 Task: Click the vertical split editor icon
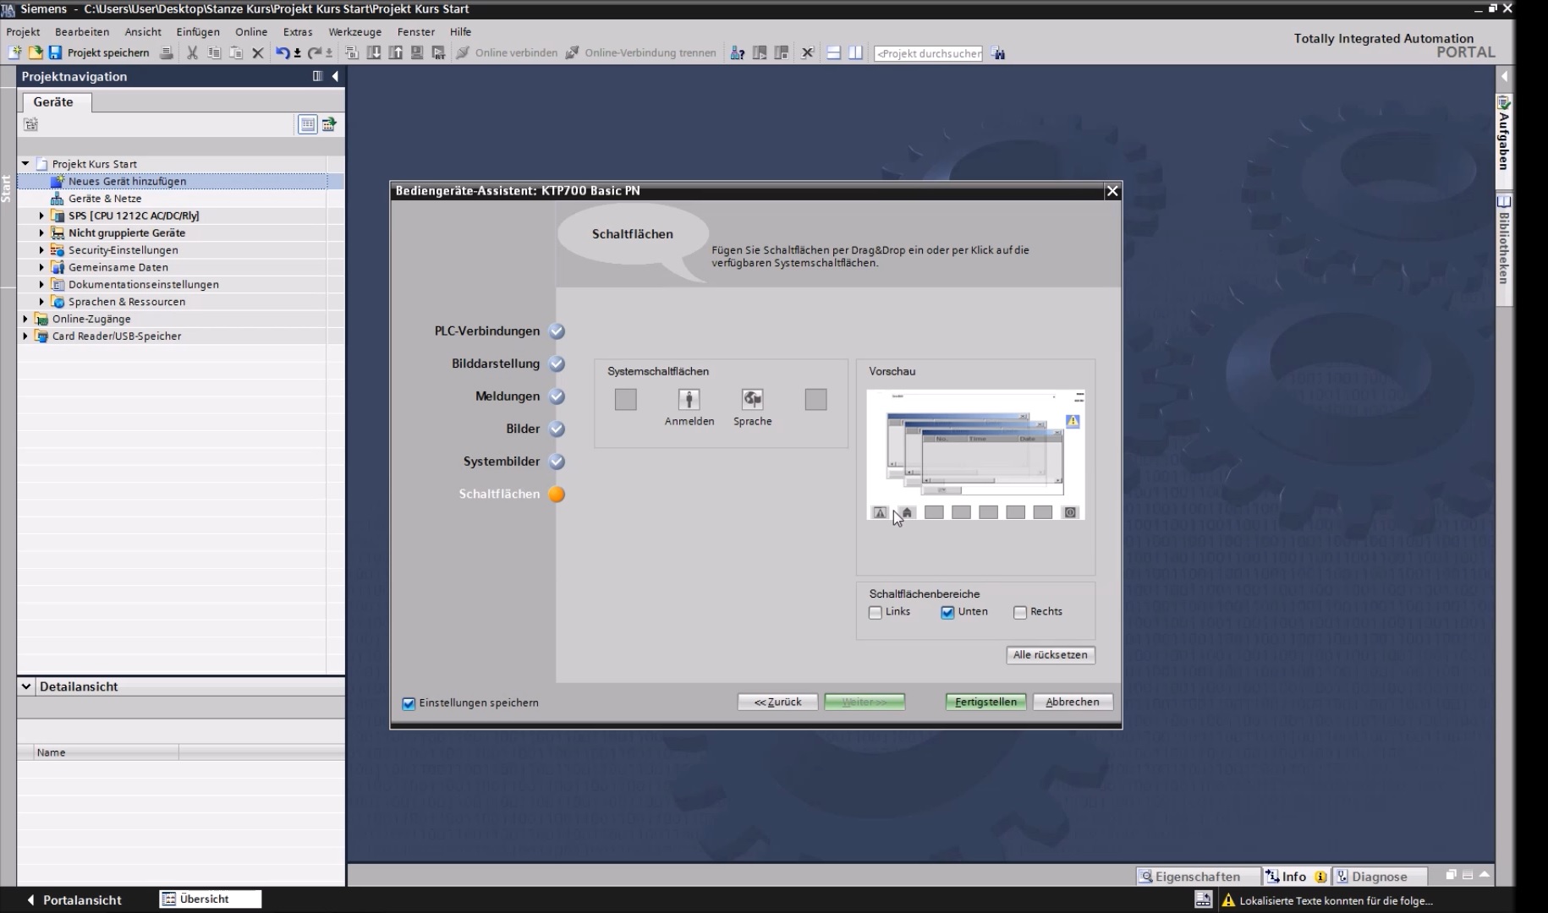tap(855, 52)
